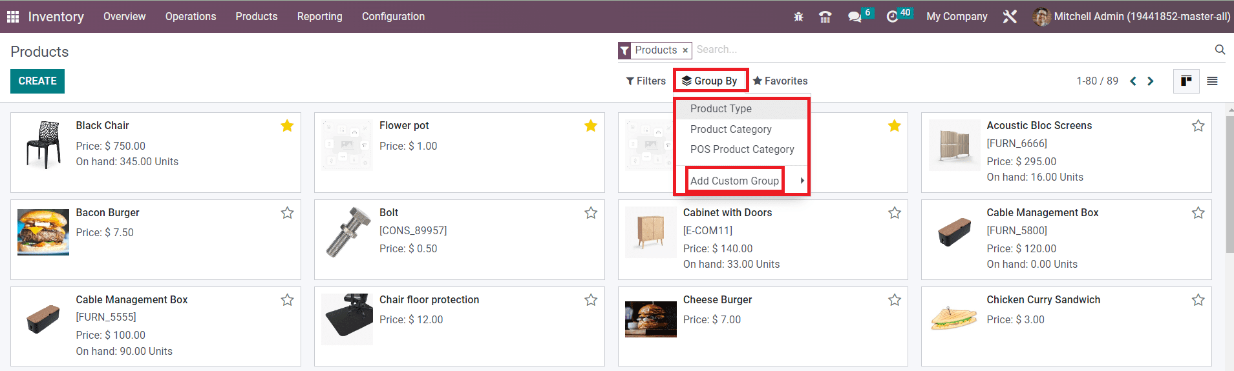Group by Product Category

730,129
